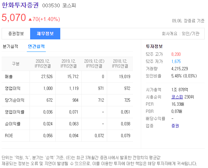Image resolution: width=208 pixels, height=168 pixels.
Task: Click the 투자정보 section heading
Action: (154, 46)
